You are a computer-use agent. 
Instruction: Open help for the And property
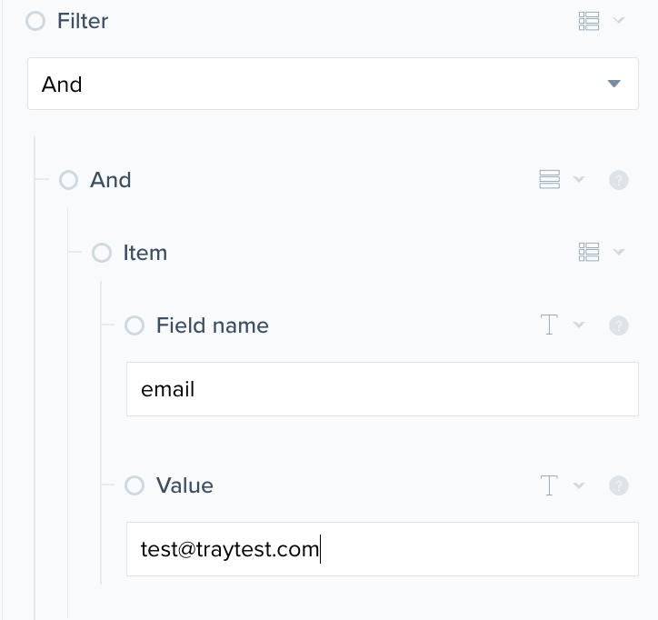[x=619, y=180]
